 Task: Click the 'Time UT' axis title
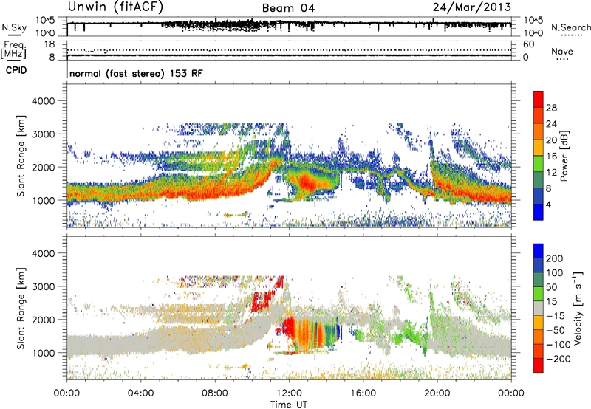[x=289, y=405]
